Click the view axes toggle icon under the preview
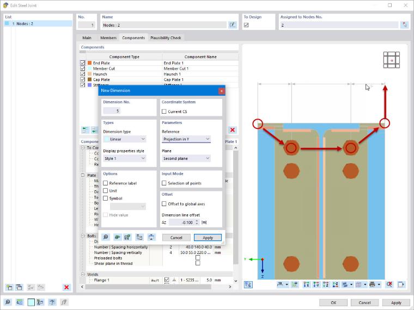Image resolution: width=414 pixels, height=310 pixels. (248, 284)
